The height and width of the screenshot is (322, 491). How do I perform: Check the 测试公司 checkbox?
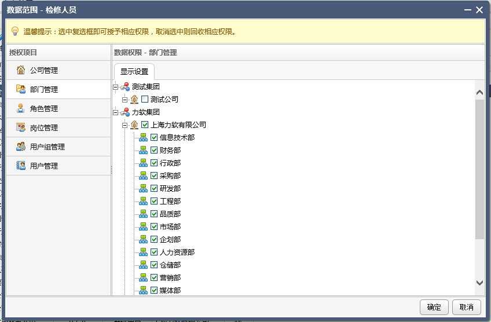click(x=145, y=99)
